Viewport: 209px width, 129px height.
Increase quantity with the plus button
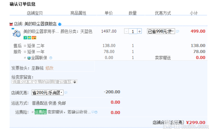coord(139,31)
